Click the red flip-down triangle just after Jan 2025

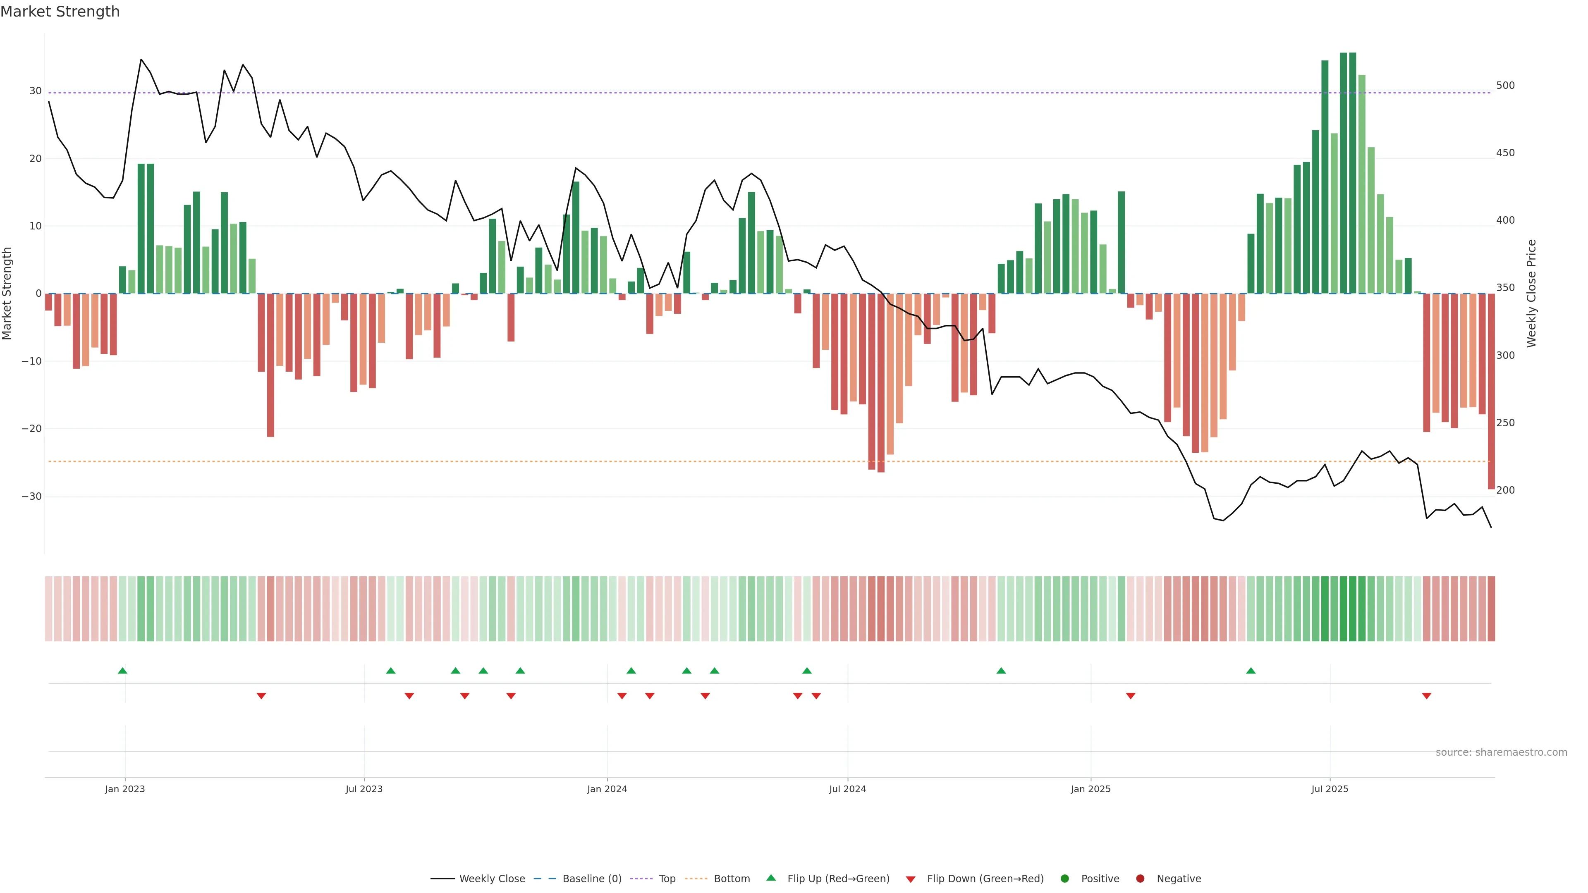1131,696
